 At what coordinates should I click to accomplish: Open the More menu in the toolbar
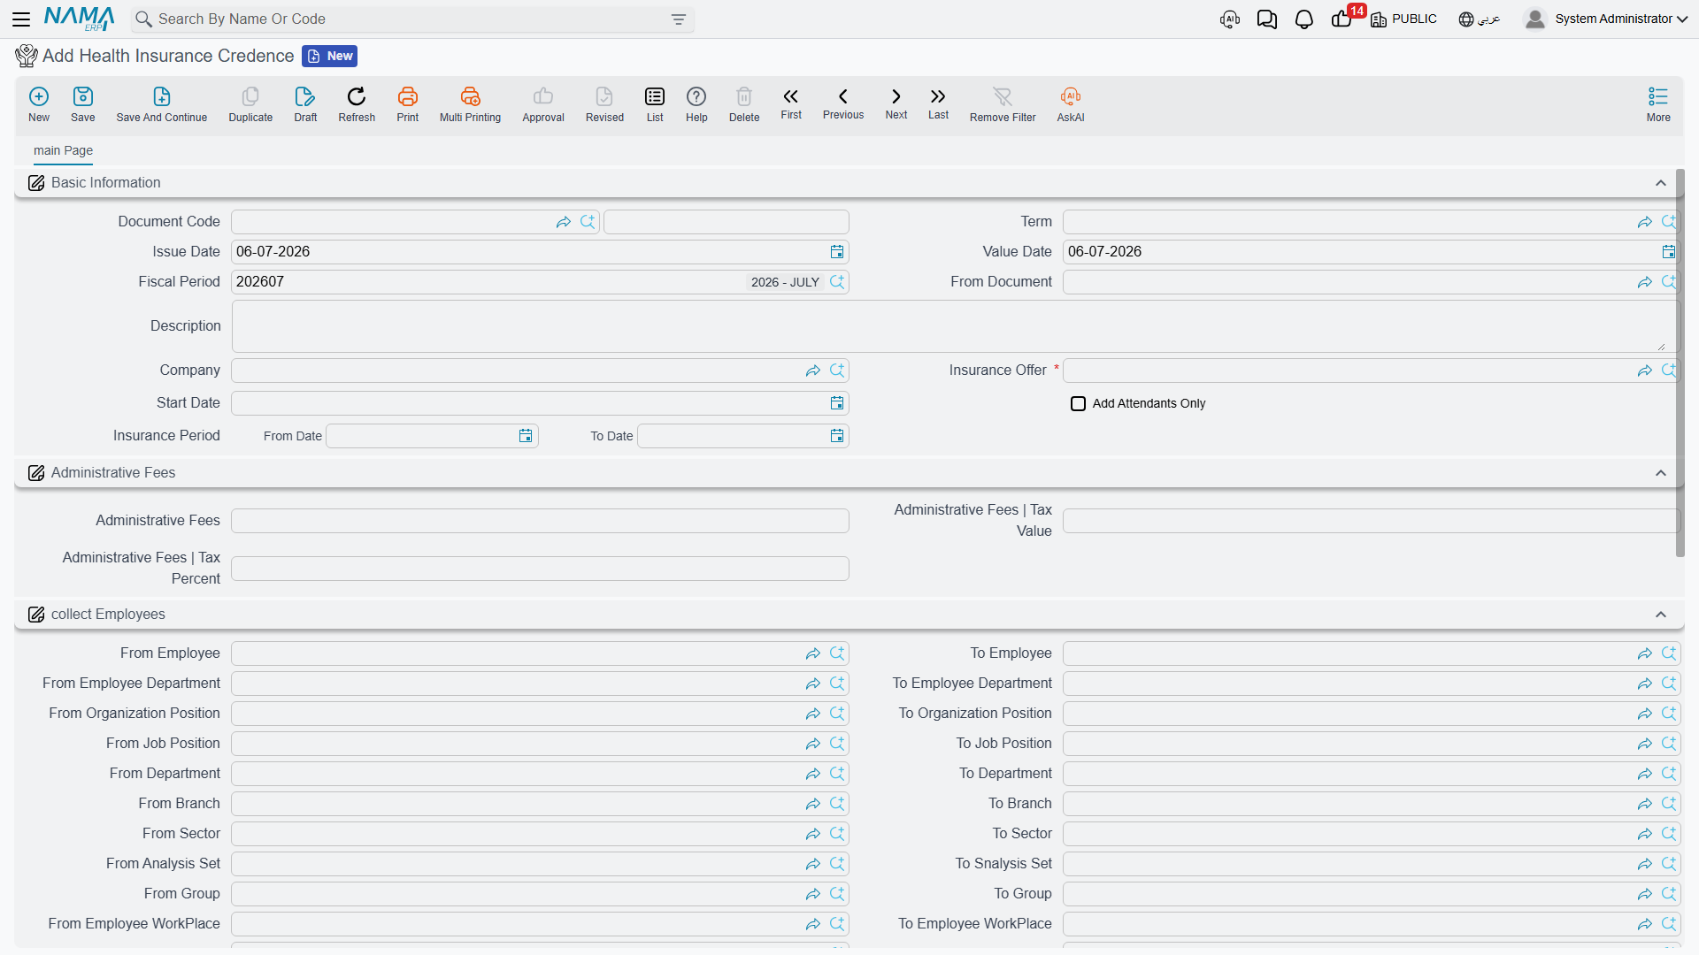(x=1657, y=104)
